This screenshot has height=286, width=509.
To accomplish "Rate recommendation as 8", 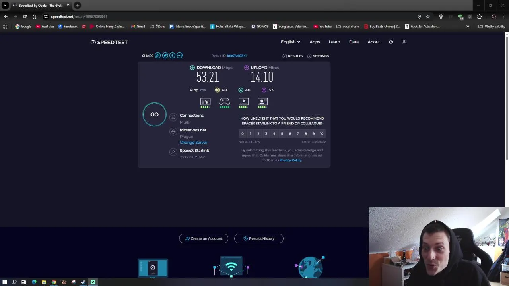I will pos(306,133).
